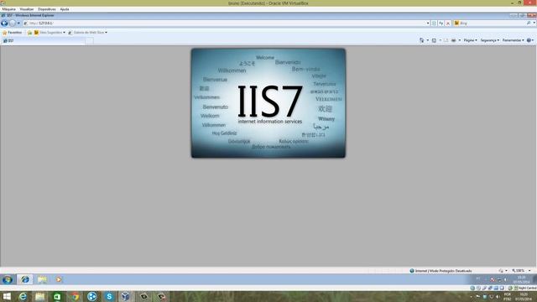Expand the address bar URL history dropdown
The image size is (537, 302).
[x=428, y=23]
